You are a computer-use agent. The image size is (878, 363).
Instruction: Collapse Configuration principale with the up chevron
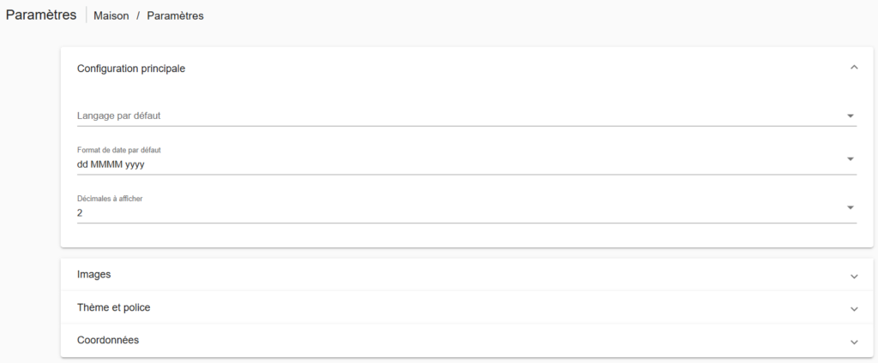853,68
